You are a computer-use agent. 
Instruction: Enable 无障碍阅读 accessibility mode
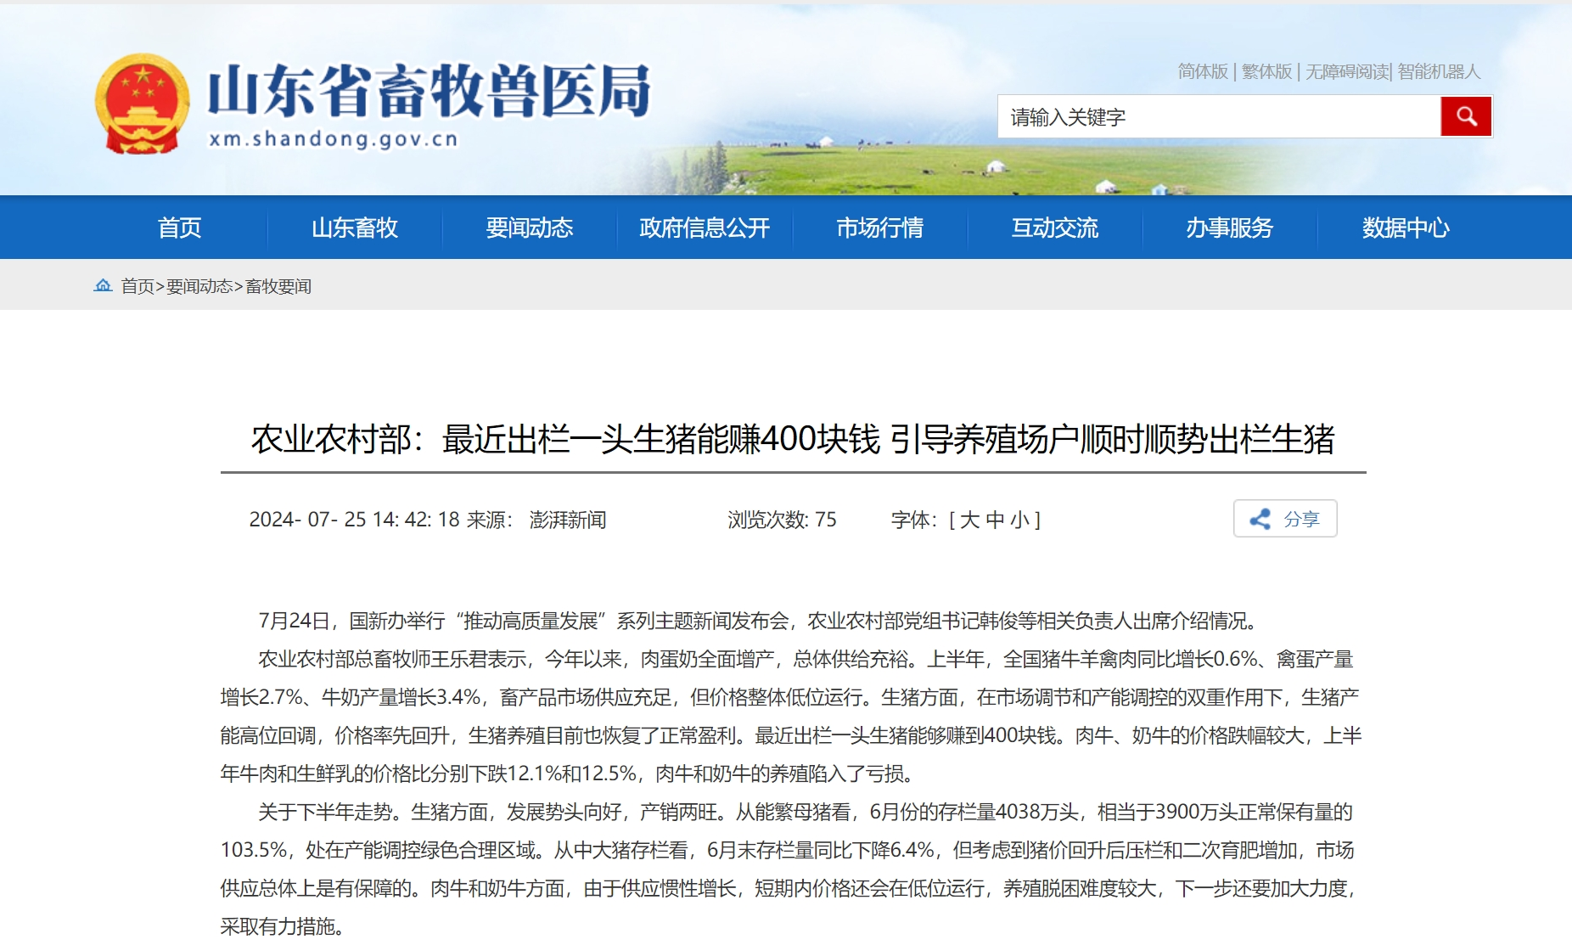tap(1346, 72)
